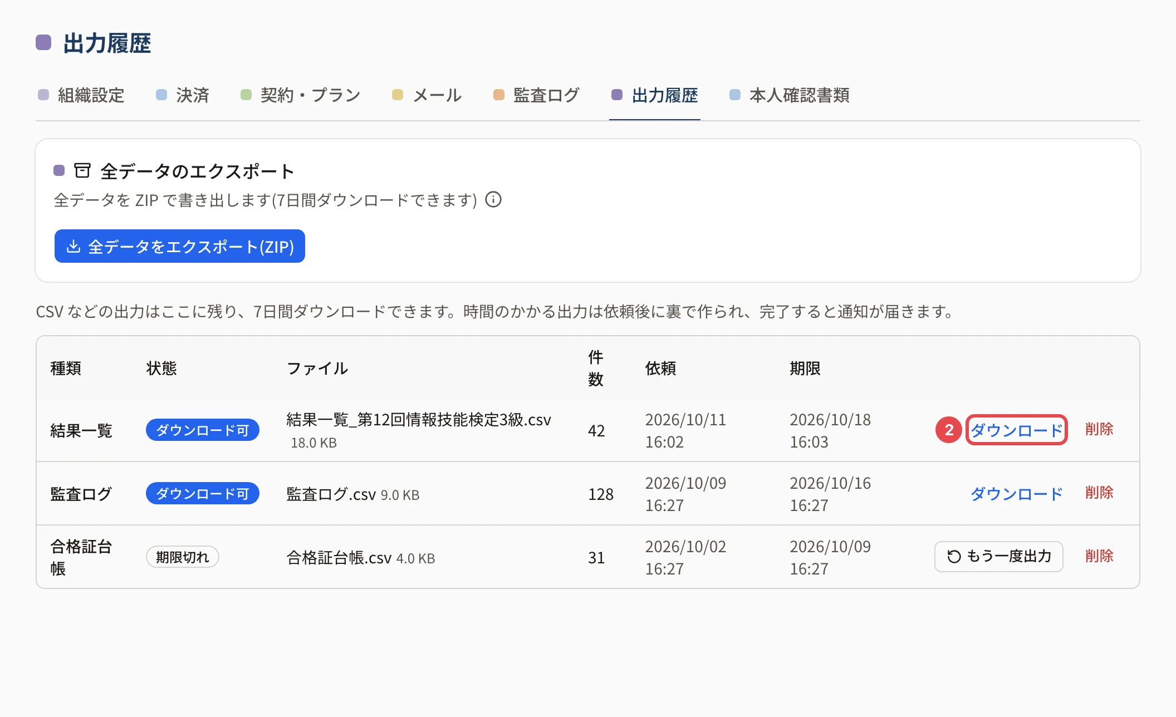
Task: Delete the 監査ログ export row
Action: (x=1099, y=493)
